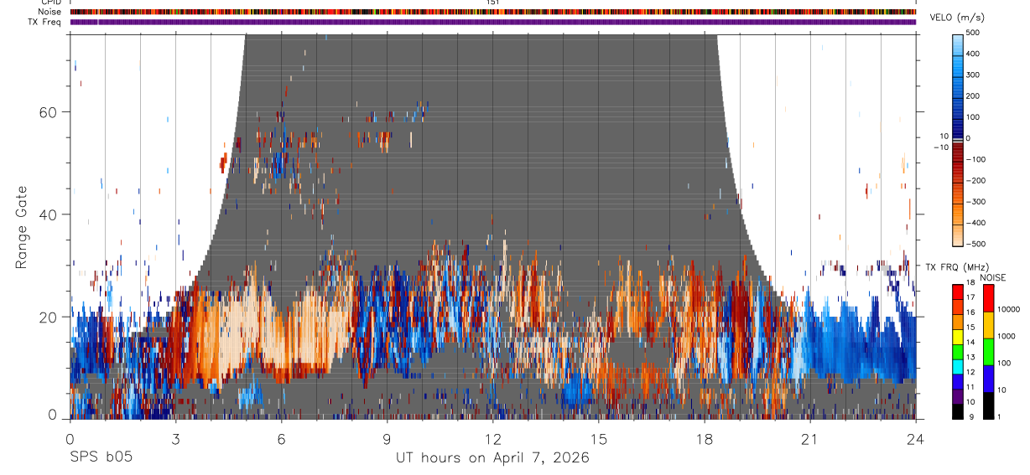The image size is (1030, 475).
Task: Click the '−500' label on velocity colorbar
Action: pos(975,244)
